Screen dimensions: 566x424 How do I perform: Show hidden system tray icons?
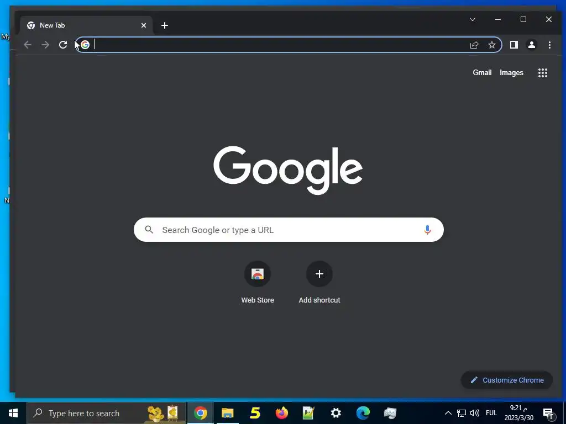(448, 413)
